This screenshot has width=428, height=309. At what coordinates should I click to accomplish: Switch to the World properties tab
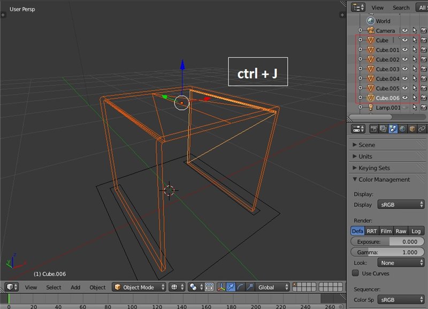point(402,129)
